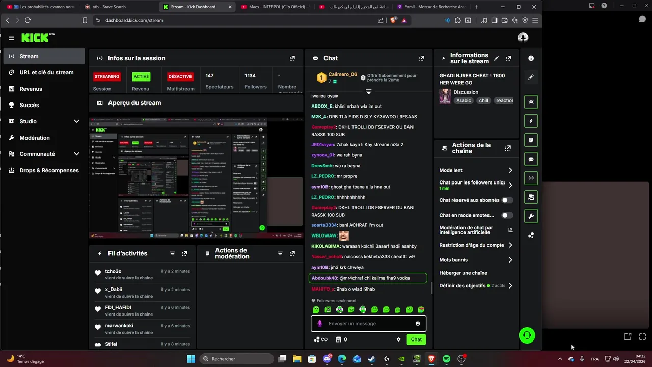This screenshot has height=367, width=652.
Task: Click the tcho3o follower entry
Action: point(142,274)
